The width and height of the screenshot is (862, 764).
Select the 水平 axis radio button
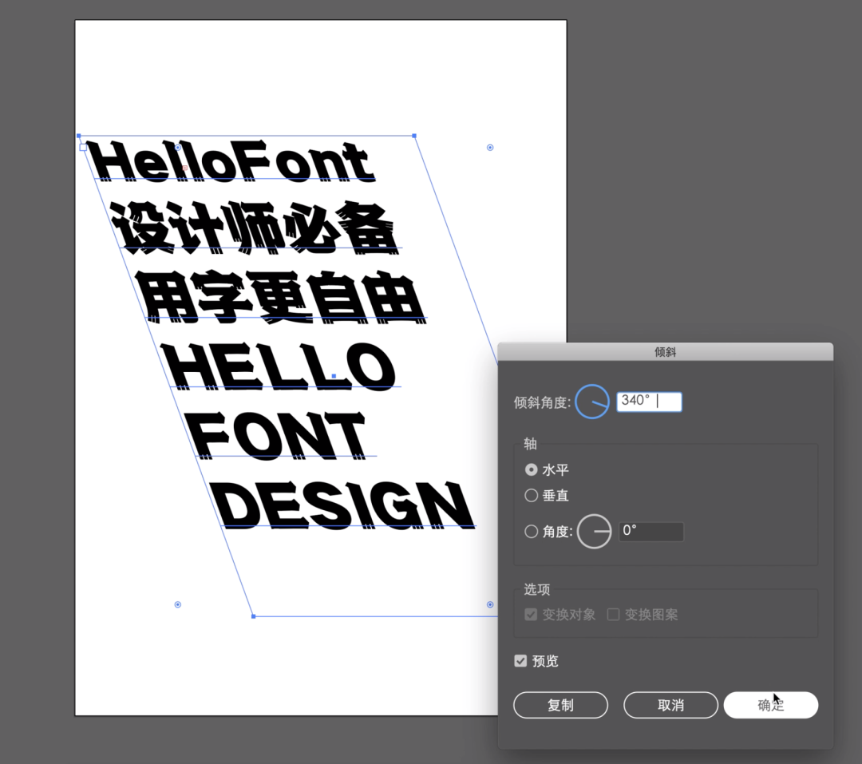[x=532, y=470]
